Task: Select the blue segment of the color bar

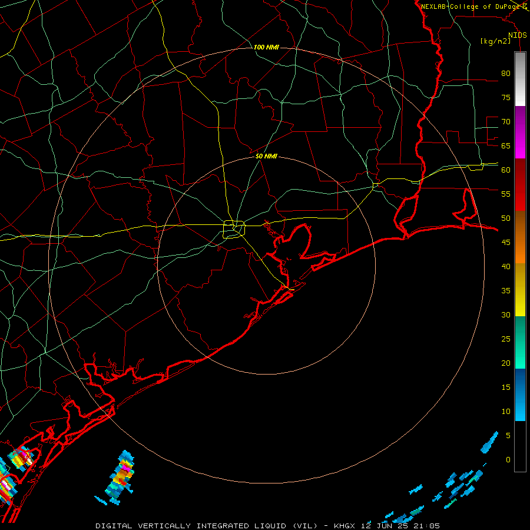Action: click(x=520, y=395)
